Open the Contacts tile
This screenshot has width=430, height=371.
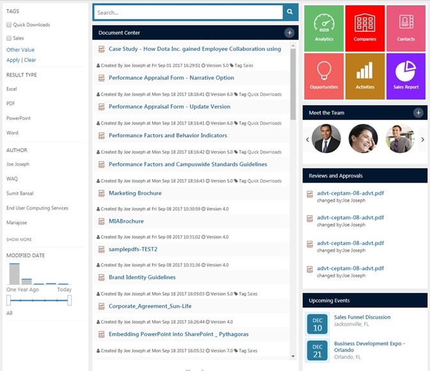[406, 28]
